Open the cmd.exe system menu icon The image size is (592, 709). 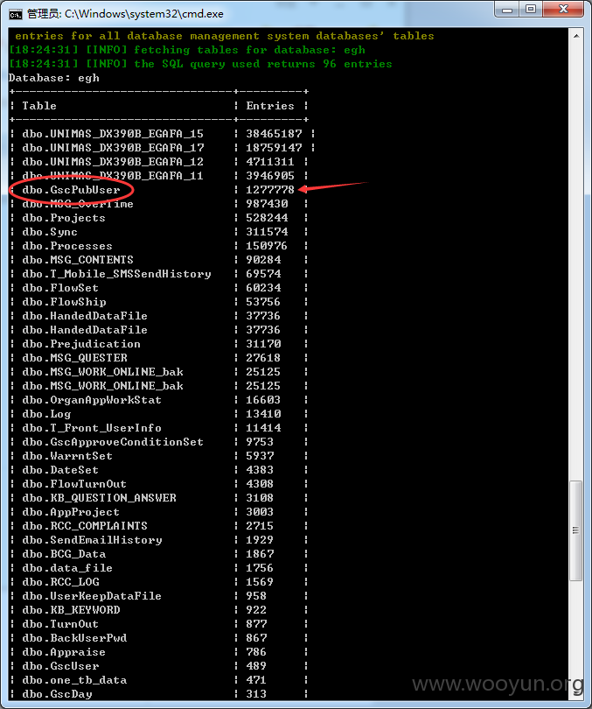16,15
